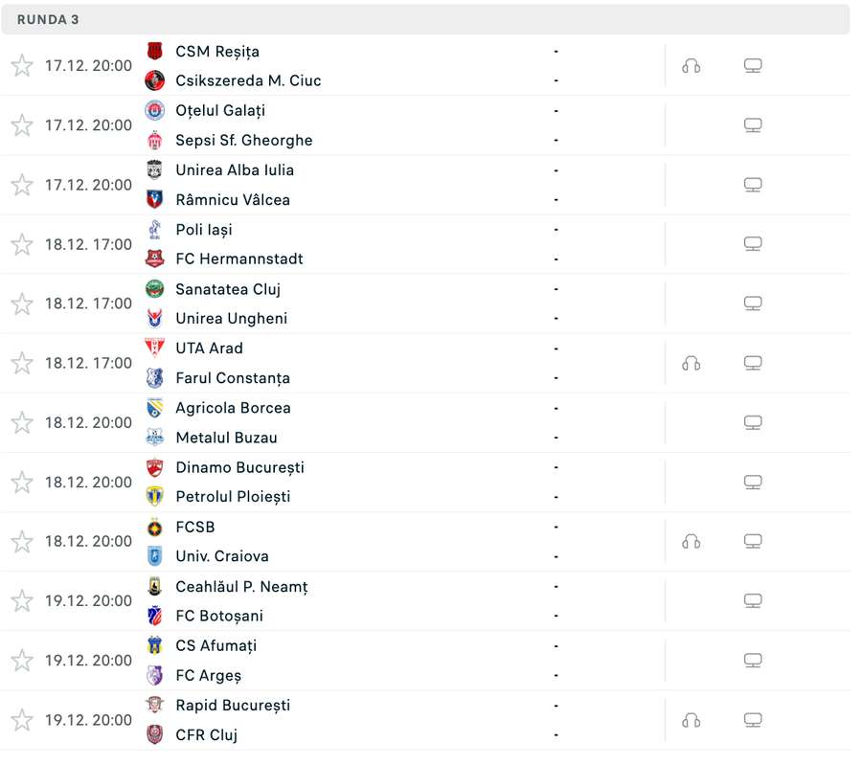This screenshot has height=765, width=862.
Task: Open TV icon for Poli Iași match
Action: (x=753, y=244)
